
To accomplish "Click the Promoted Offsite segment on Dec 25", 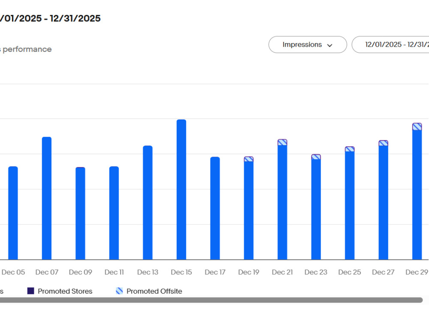I will coord(350,149).
